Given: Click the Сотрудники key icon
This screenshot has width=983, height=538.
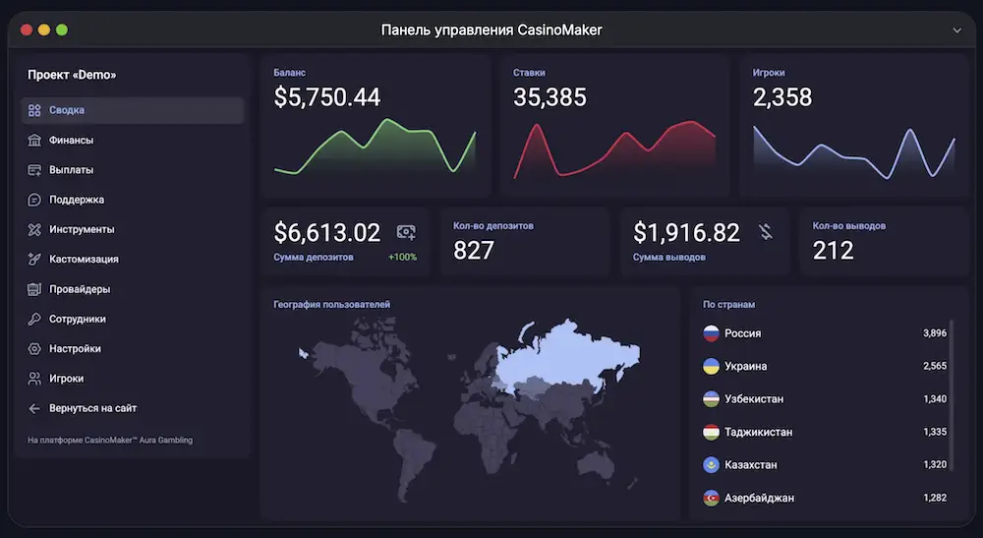Looking at the screenshot, I should tap(34, 319).
